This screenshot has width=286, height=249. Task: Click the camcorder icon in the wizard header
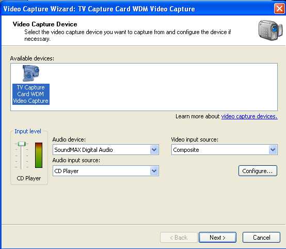point(271,30)
